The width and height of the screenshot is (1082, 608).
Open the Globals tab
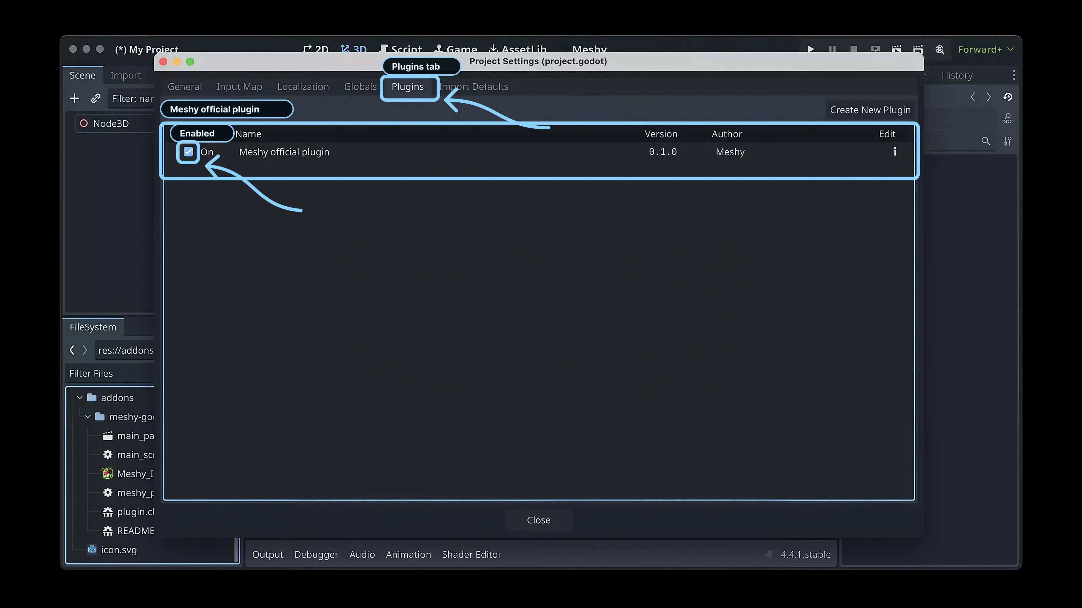[x=360, y=86]
